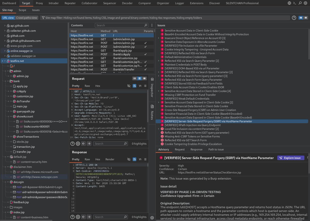Click Response panel help question icon
The width and height of the screenshot is (310, 221).
pyautogui.click(x=73, y=217)
